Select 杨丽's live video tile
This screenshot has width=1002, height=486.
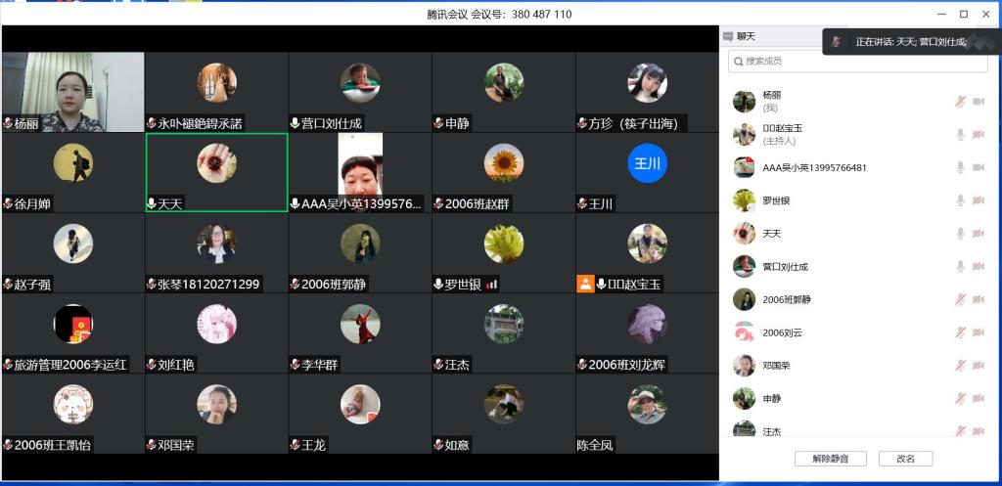click(73, 91)
